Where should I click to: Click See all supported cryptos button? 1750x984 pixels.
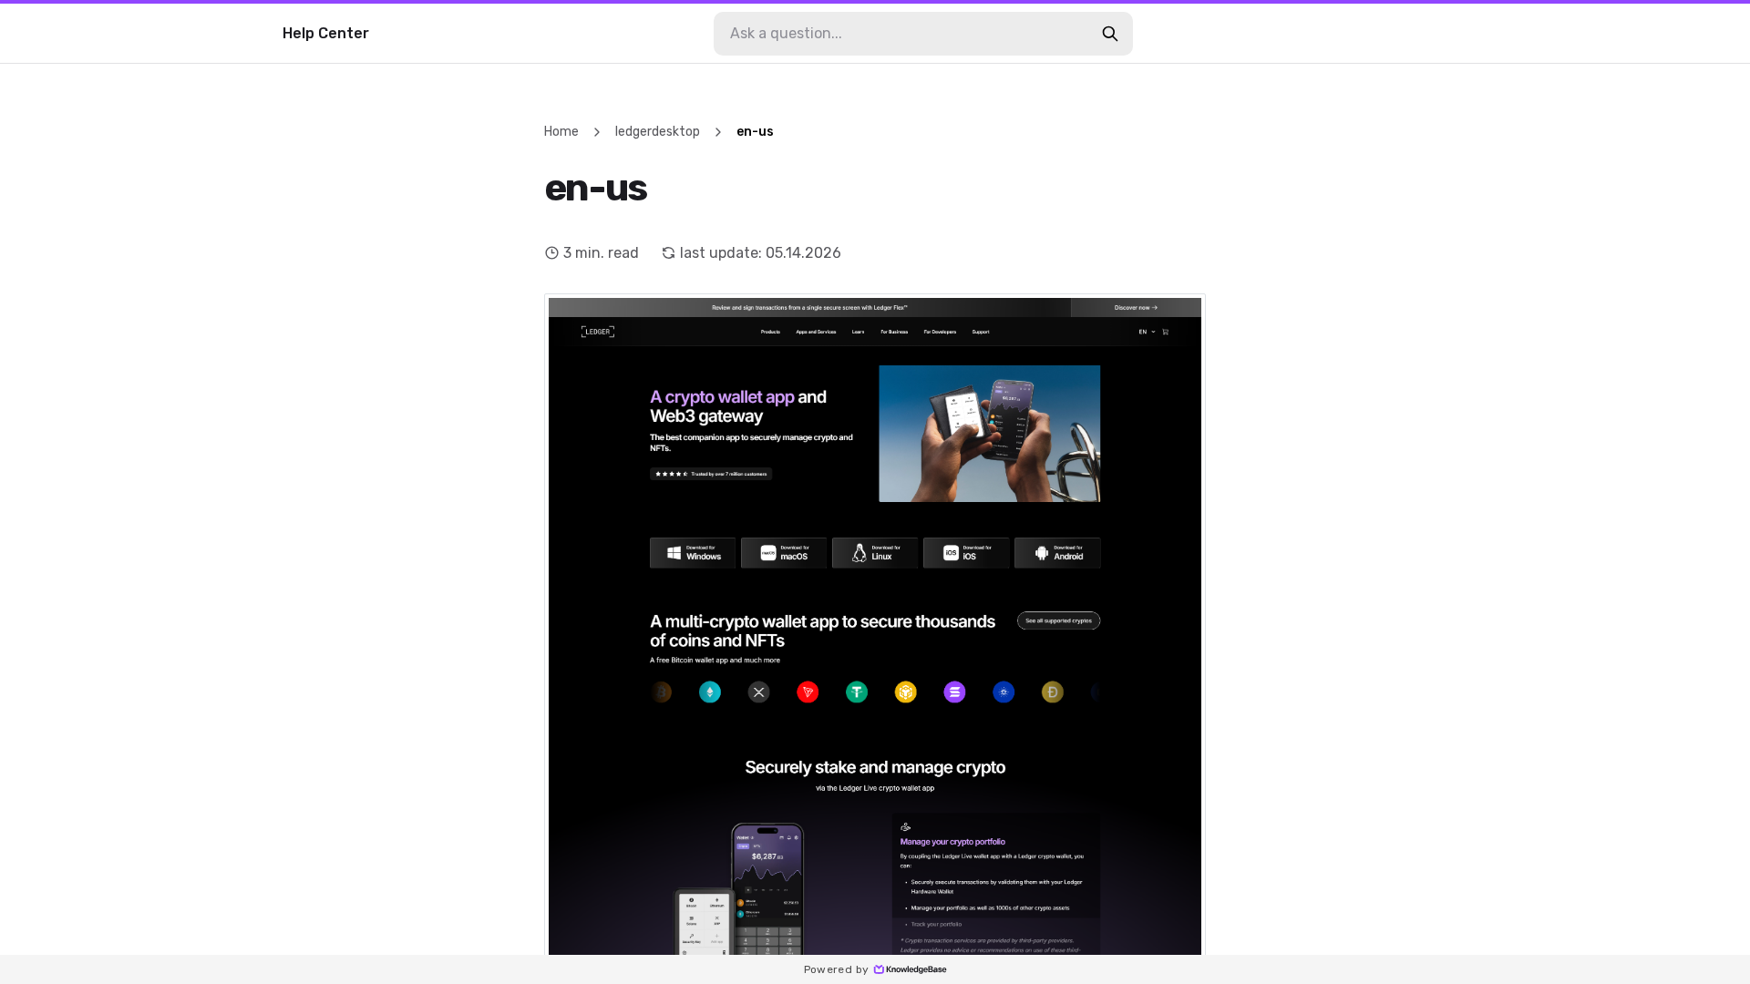coord(1058,621)
